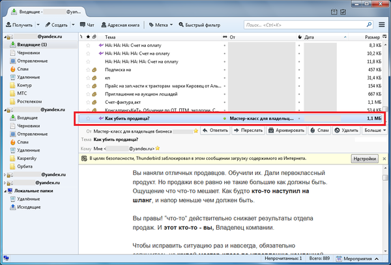Expand the Метка (Tag) dropdown
The height and width of the screenshot is (265, 391).
tap(171, 25)
